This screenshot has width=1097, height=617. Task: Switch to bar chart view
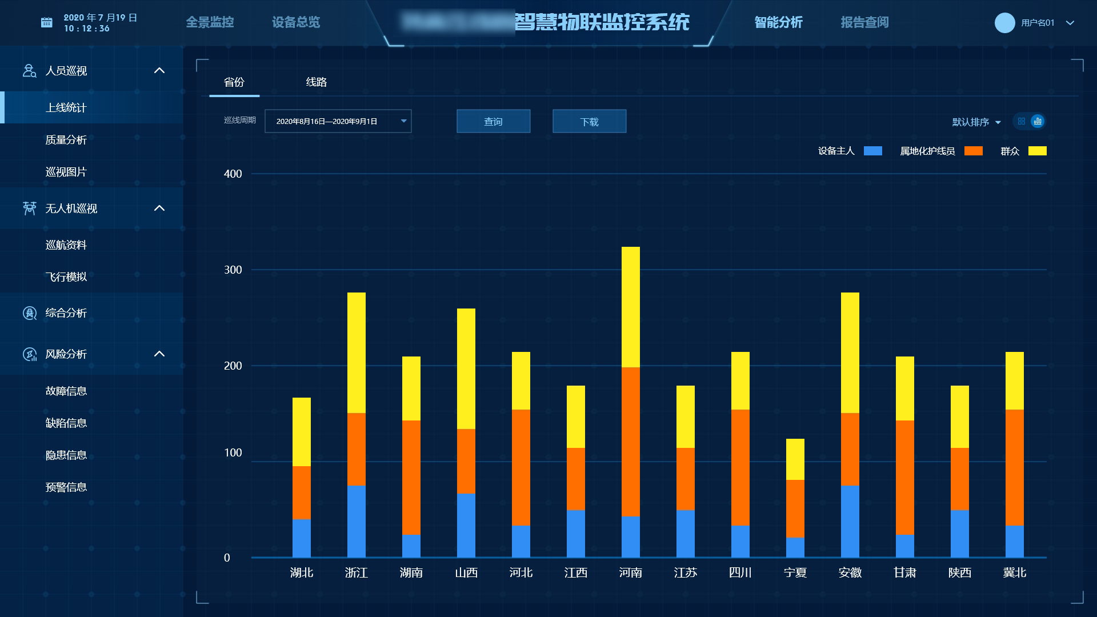[x=1038, y=121]
